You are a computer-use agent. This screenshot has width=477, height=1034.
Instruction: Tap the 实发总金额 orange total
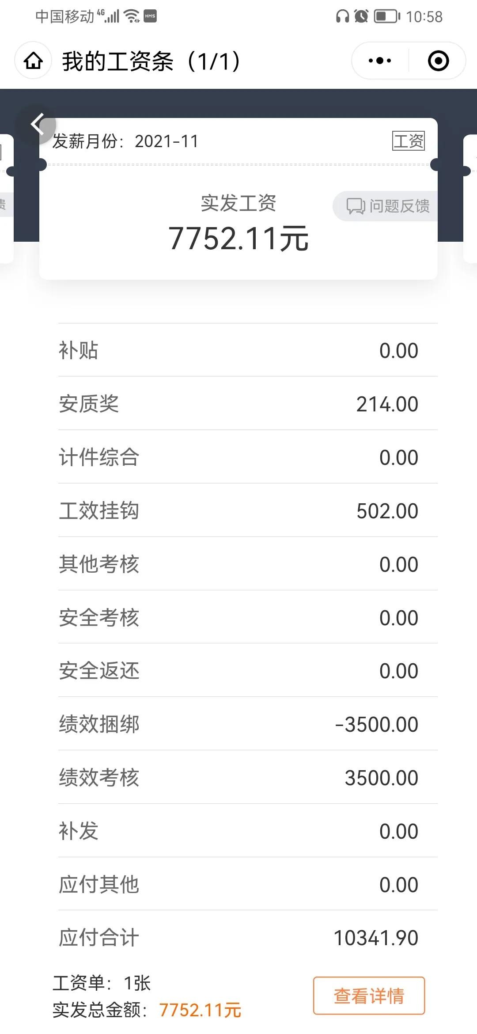pos(200,1010)
